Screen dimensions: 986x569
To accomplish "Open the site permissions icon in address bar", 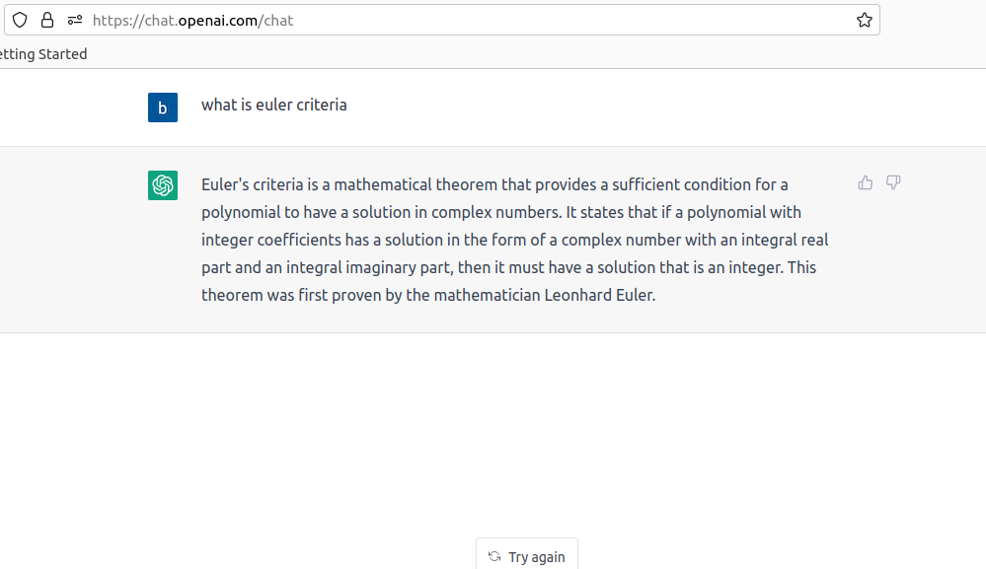I will pyautogui.click(x=75, y=20).
